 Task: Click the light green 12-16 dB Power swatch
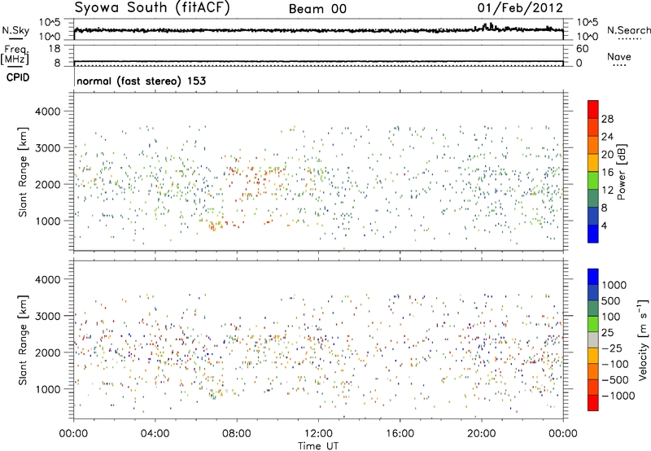click(593, 181)
